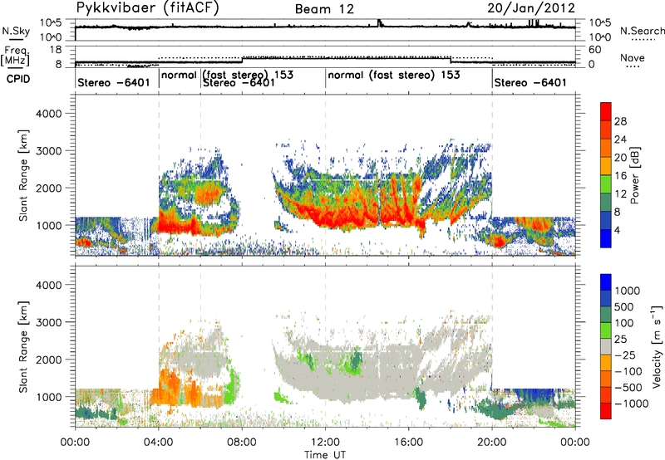
Task: Click the "N.Search" legend label
Action: 642,31
